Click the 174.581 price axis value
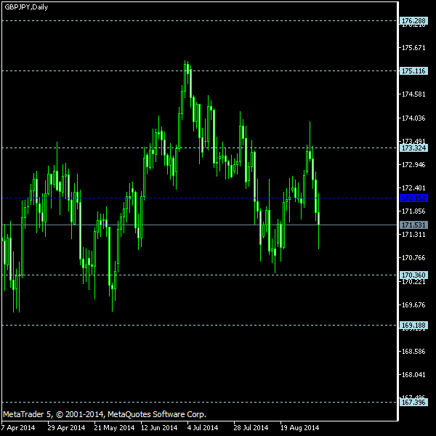Screen dimensions: 436x436 [x=413, y=94]
